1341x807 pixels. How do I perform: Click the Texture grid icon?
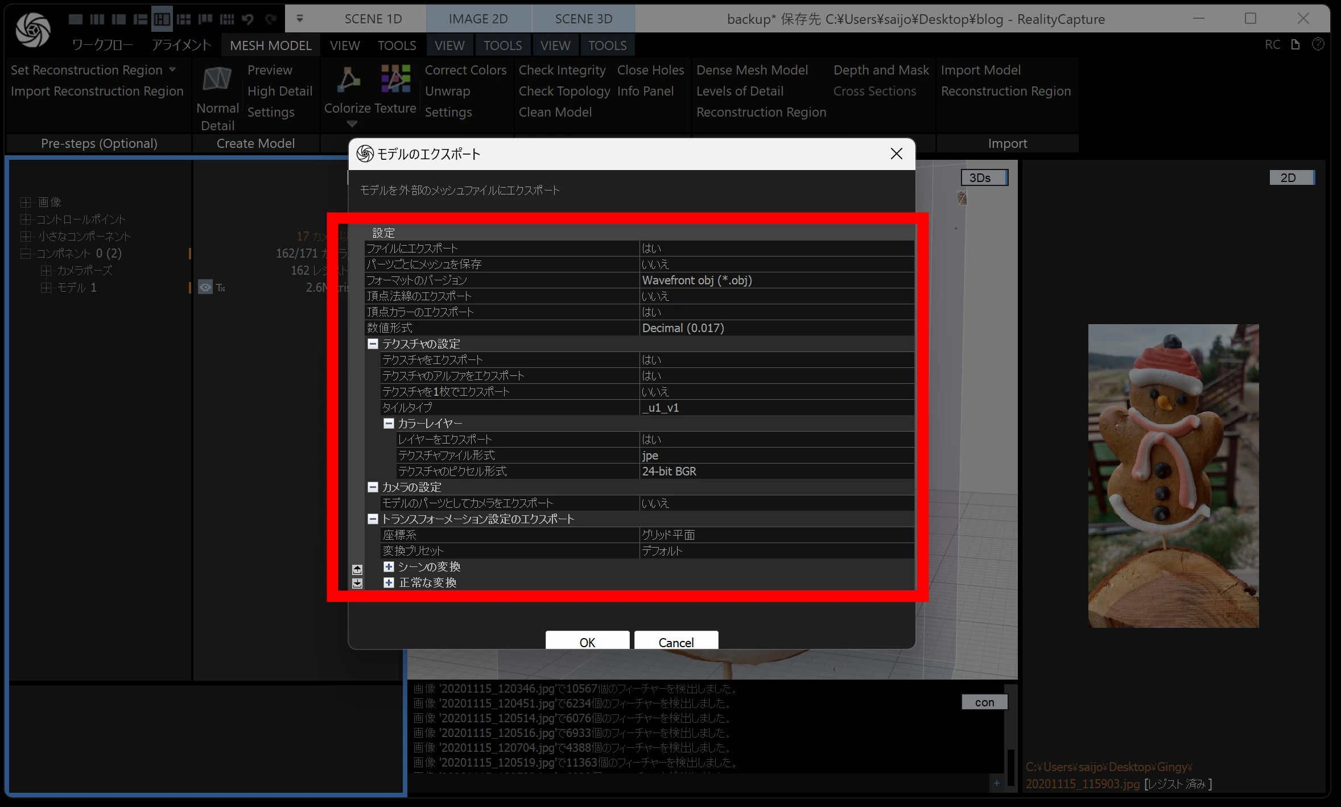395,78
